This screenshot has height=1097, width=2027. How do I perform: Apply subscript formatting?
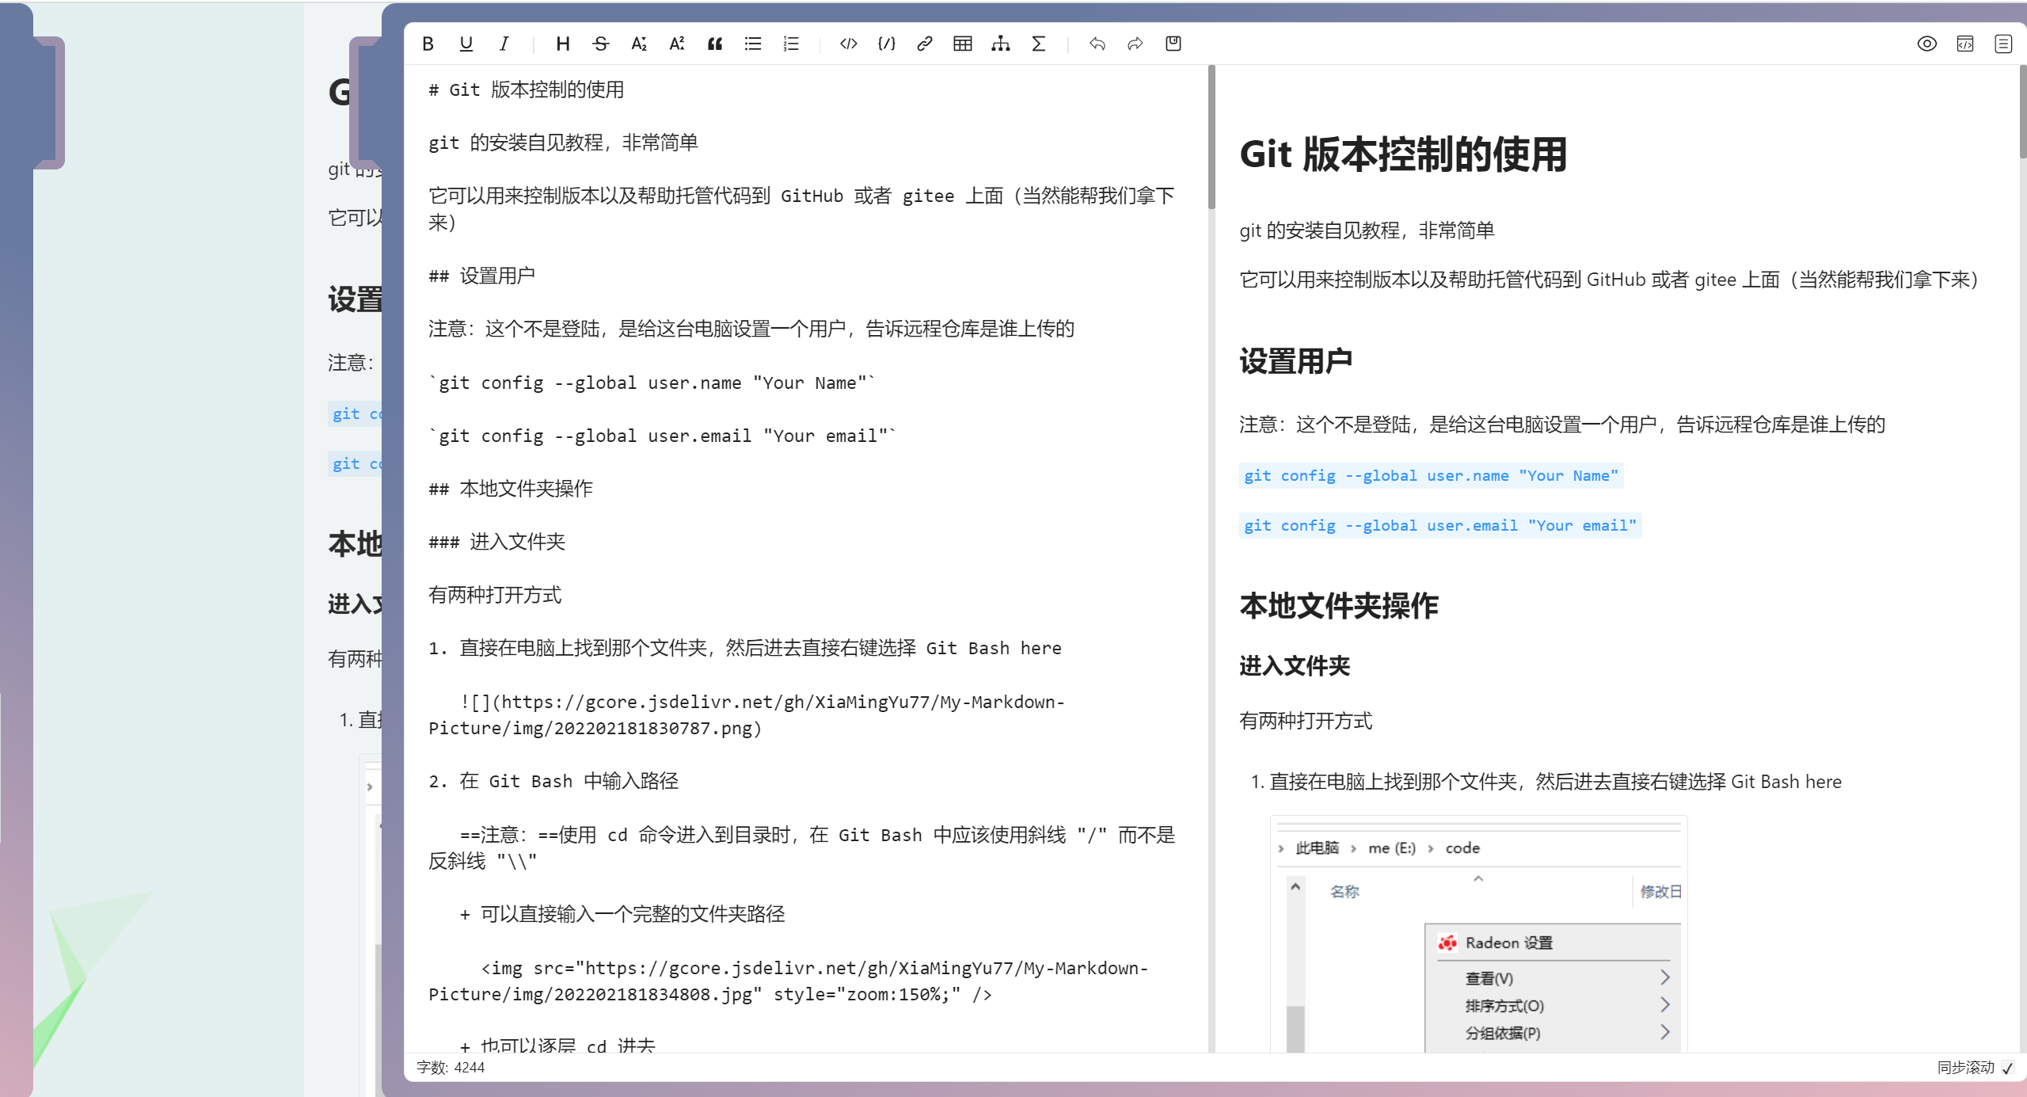pyautogui.click(x=638, y=44)
